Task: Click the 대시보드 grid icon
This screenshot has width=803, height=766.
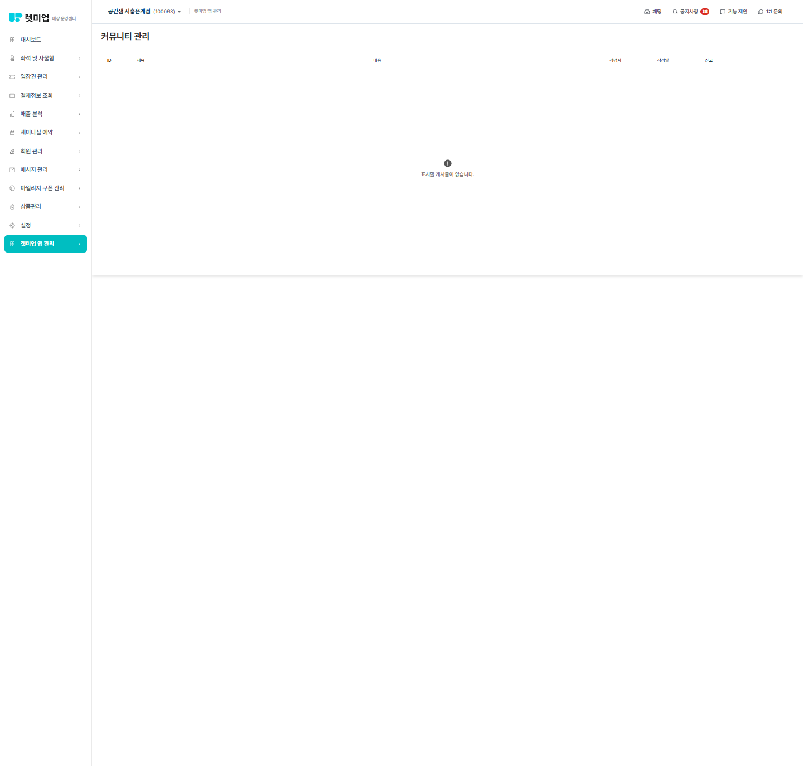Action: pos(12,40)
